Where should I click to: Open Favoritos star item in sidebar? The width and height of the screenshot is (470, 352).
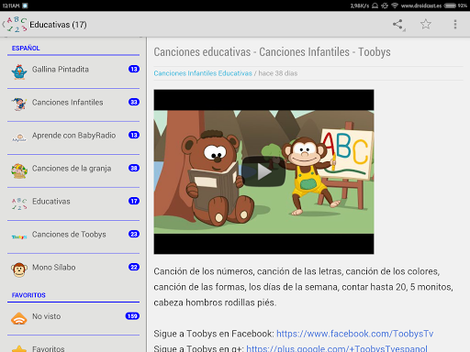[73, 346]
